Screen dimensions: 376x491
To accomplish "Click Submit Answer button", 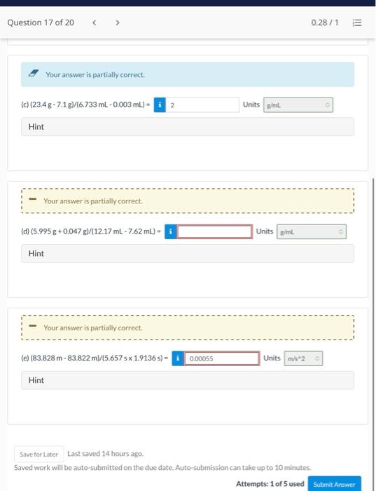I will pos(335,484).
